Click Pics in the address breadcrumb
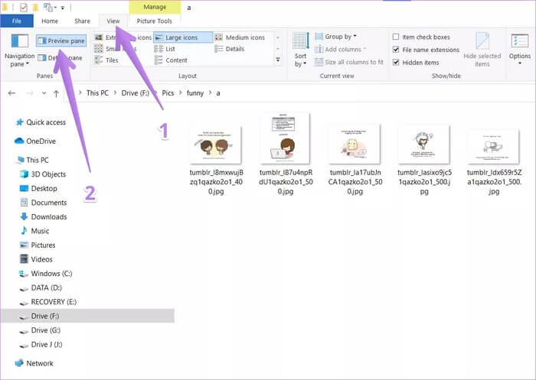The height and width of the screenshot is (380, 536). coord(168,93)
